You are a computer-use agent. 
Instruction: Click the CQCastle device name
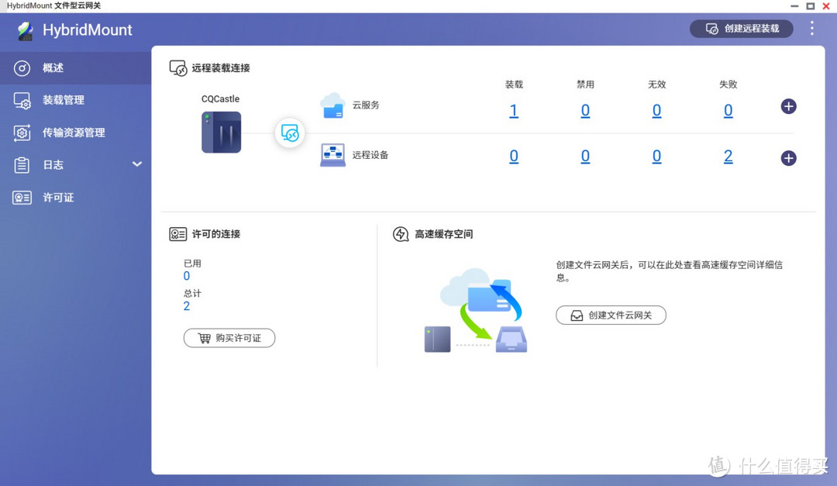tap(220, 98)
